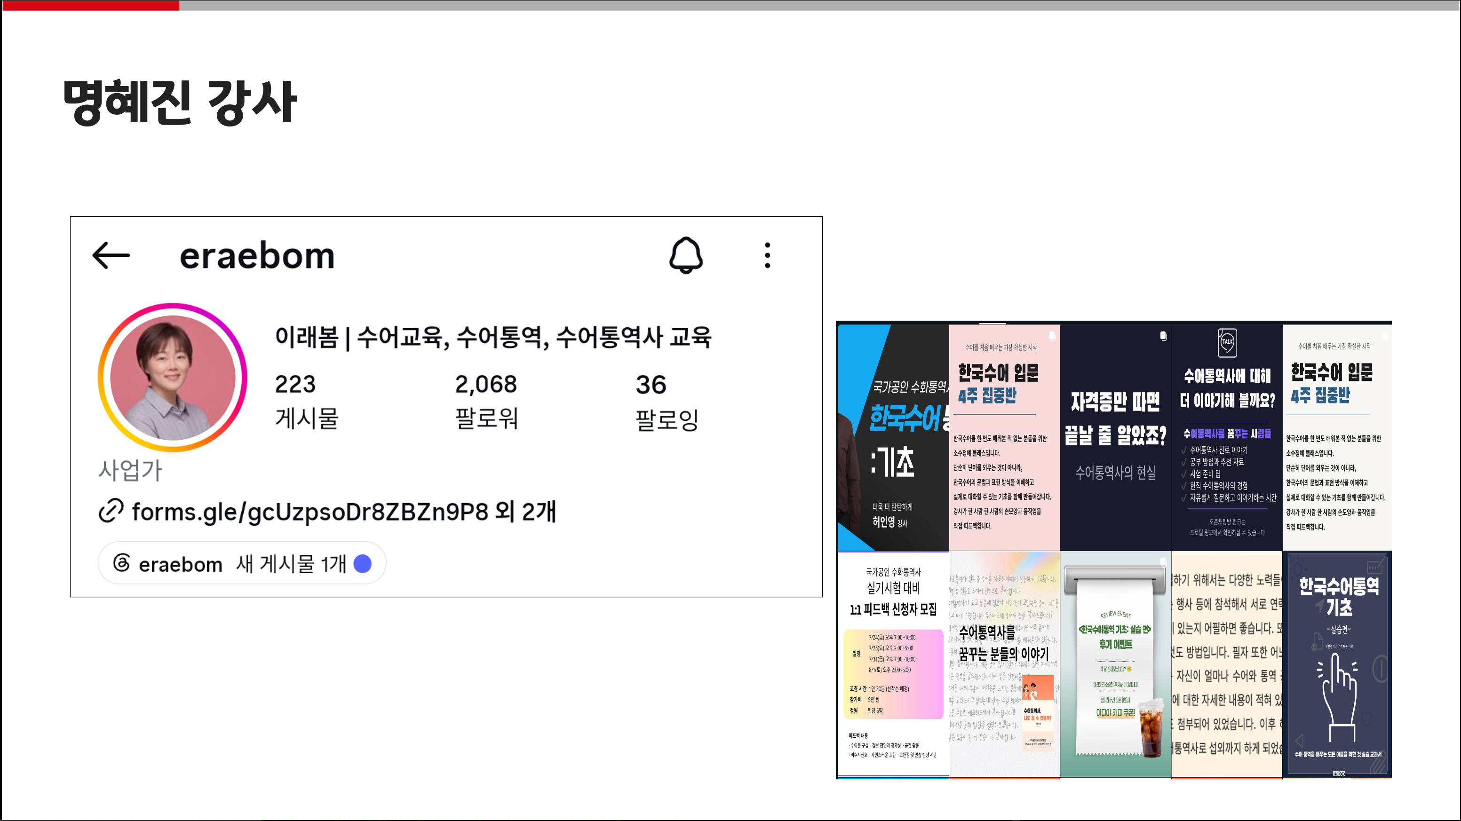
Task: View the eraebom profile picture story
Action: click(173, 378)
